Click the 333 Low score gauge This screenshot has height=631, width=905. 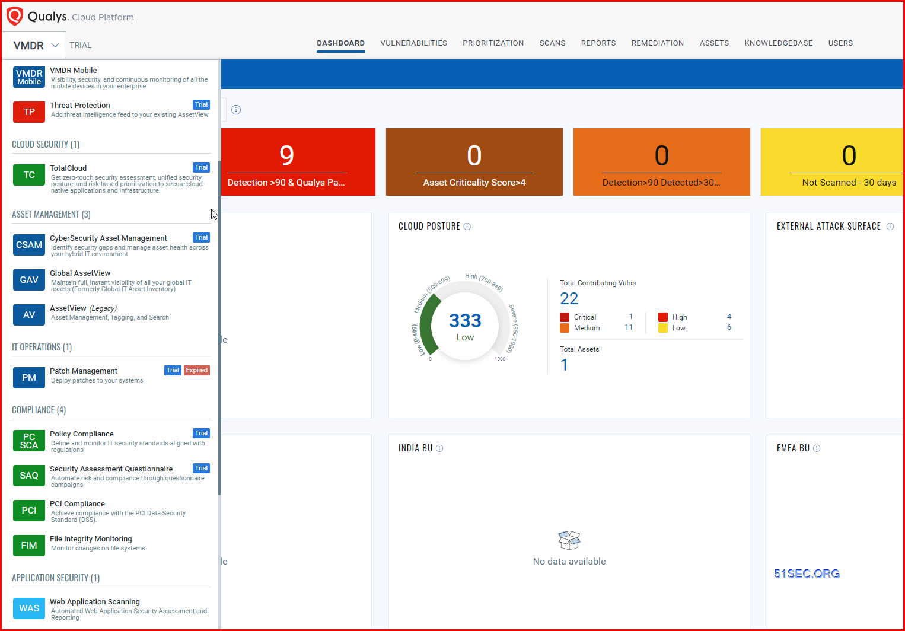point(465,326)
